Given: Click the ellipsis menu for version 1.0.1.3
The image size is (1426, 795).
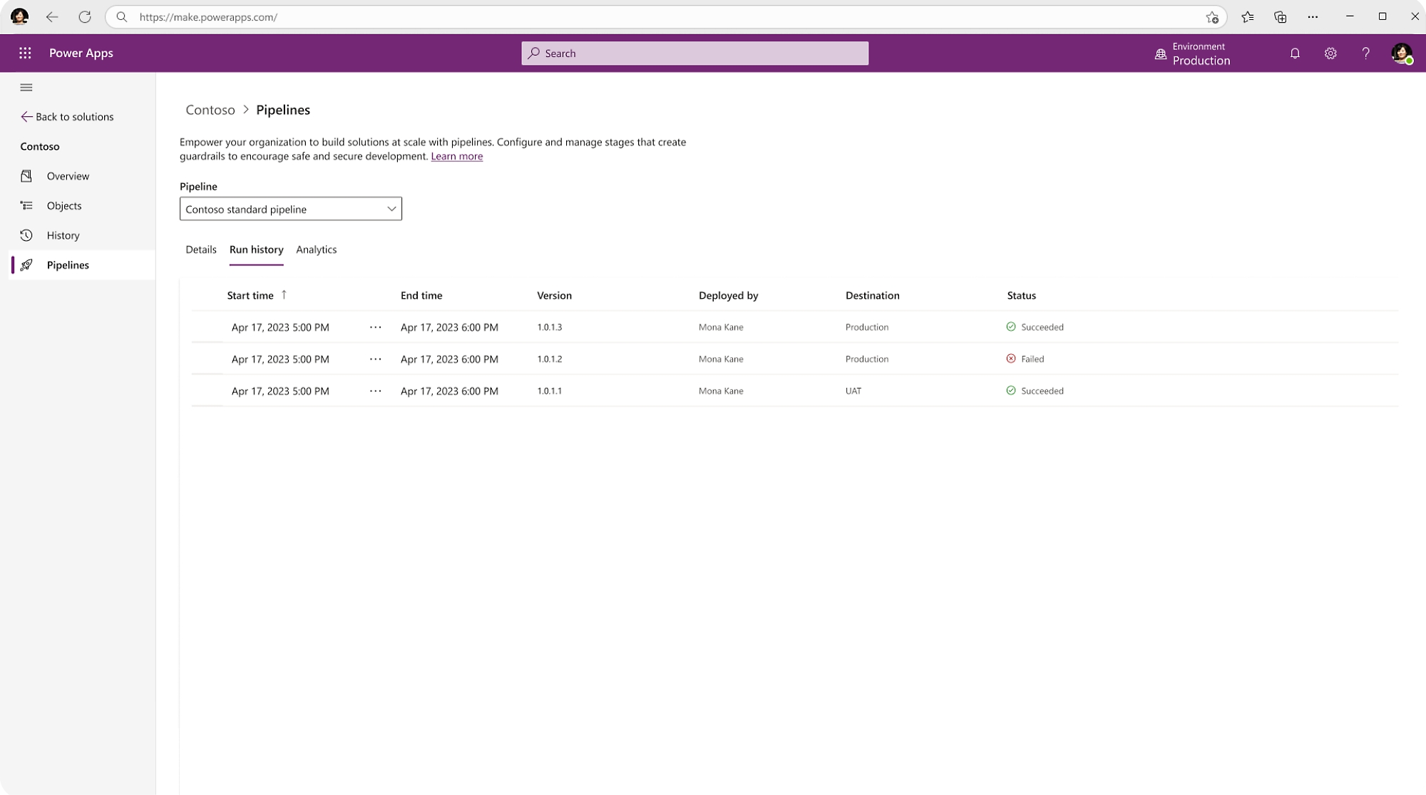Looking at the screenshot, I should (375, 326).
